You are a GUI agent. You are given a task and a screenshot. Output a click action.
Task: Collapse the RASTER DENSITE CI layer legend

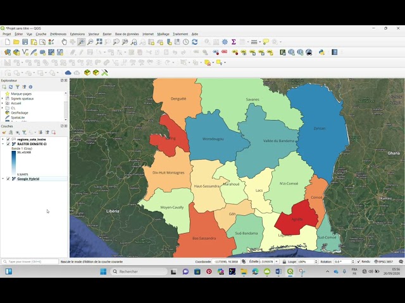3,144
